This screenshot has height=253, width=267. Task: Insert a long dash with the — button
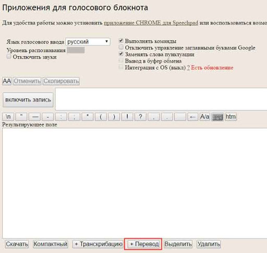(35, 117)
